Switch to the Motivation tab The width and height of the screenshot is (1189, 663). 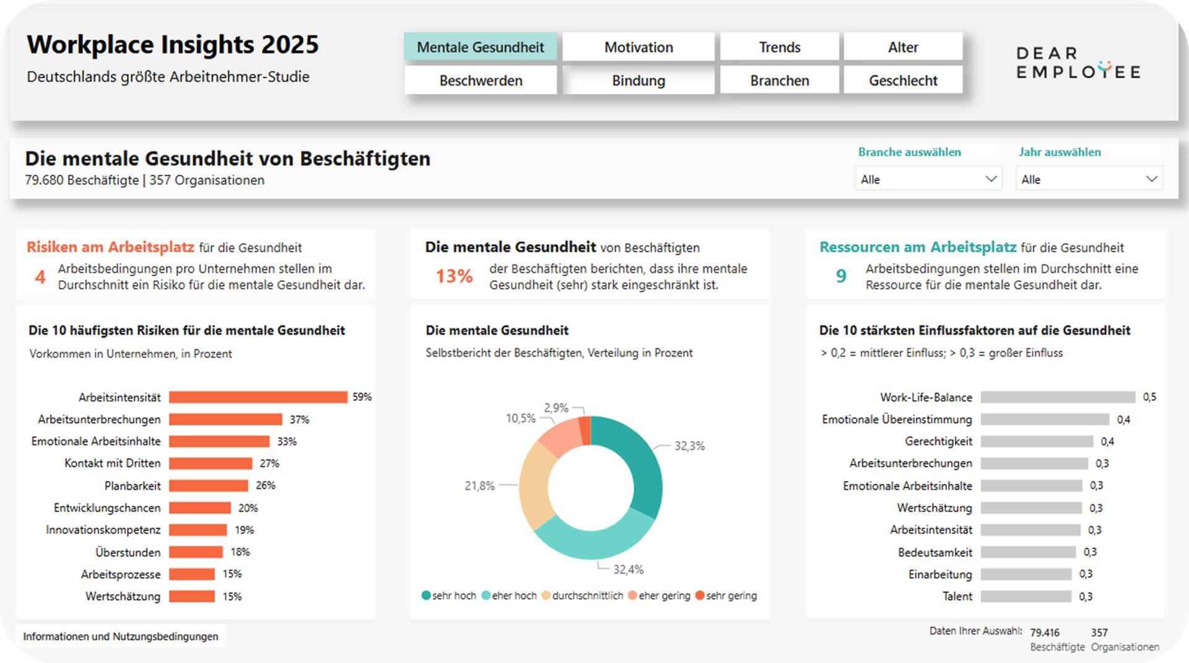pyautogui.click(x=638, y=46)
